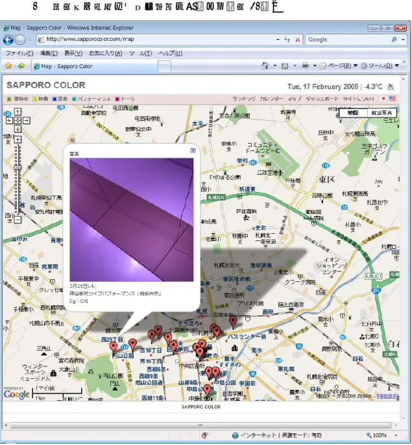
Task: Switch map to 航空写真 satellite view
Action: pyautogui.click(x=382, y=112)
